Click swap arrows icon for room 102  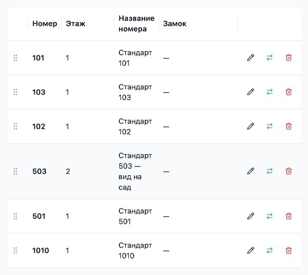[269, 126]
